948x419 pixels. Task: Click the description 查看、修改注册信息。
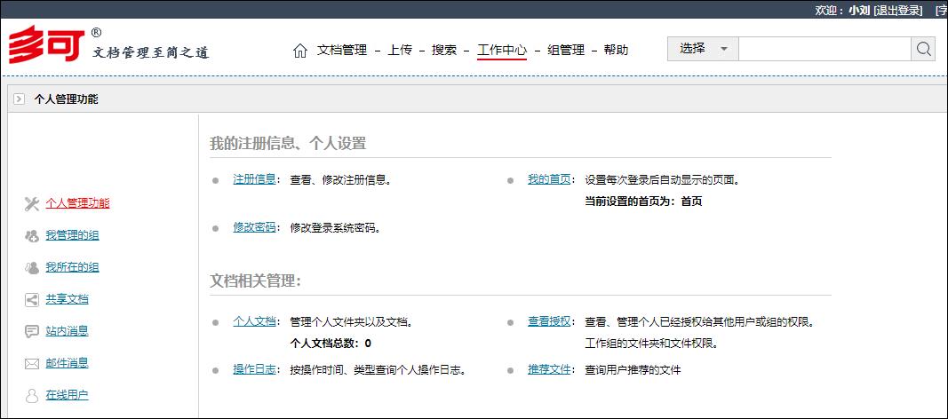tap(340, 180)
